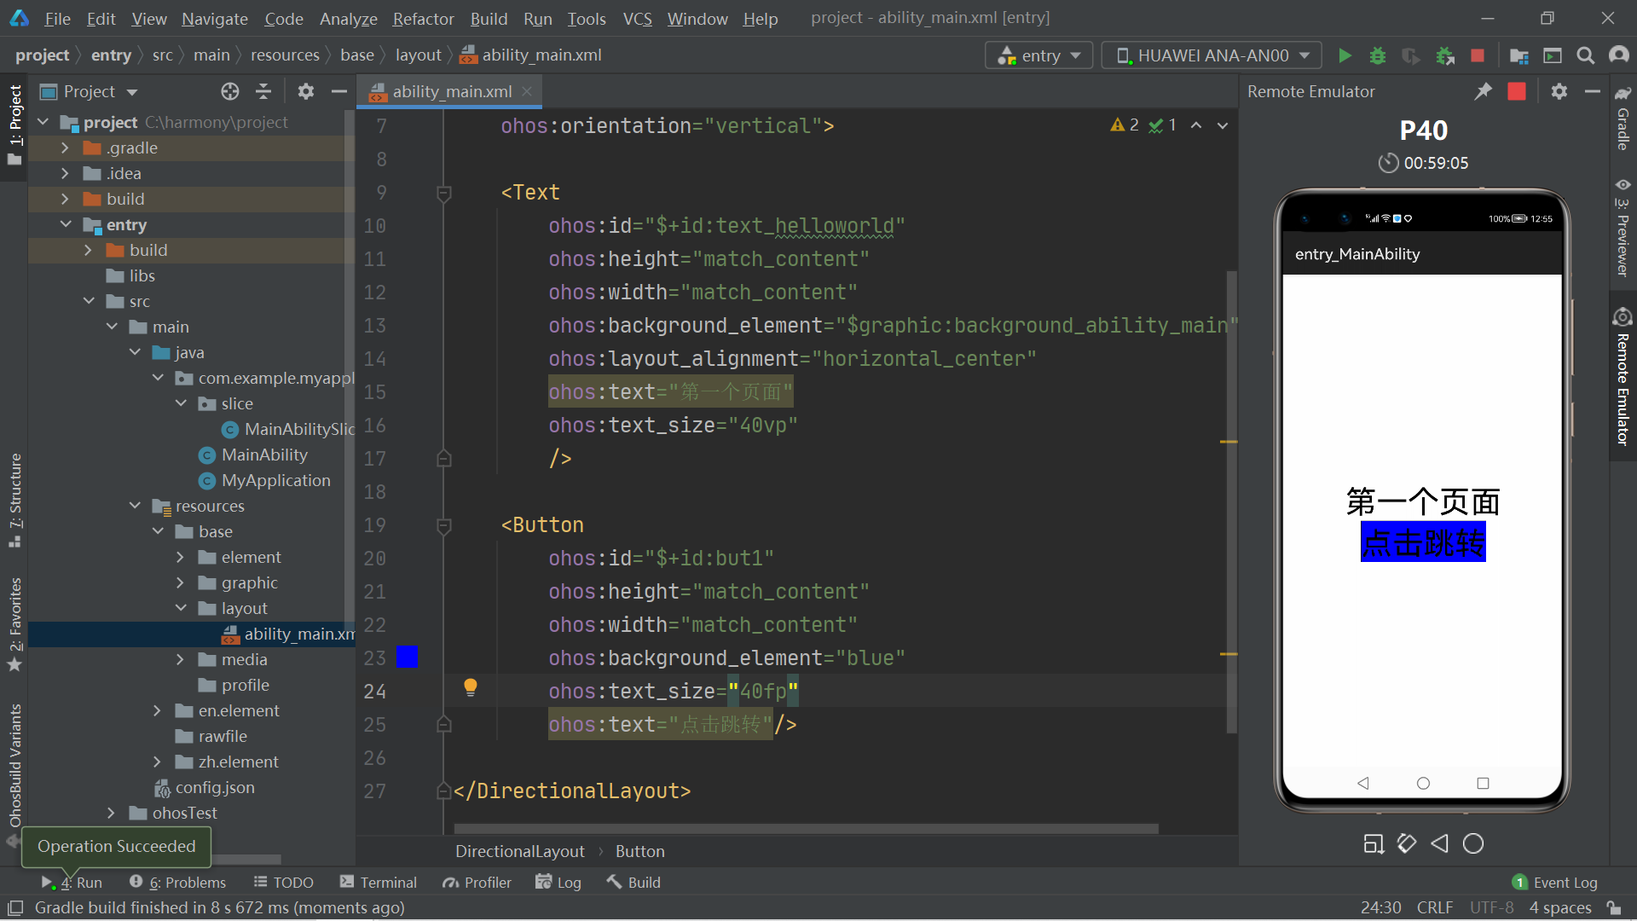Toggle the Previewer side panel
The height and width of the screenshot is (921, 1637).
[x=1623, y=229]
